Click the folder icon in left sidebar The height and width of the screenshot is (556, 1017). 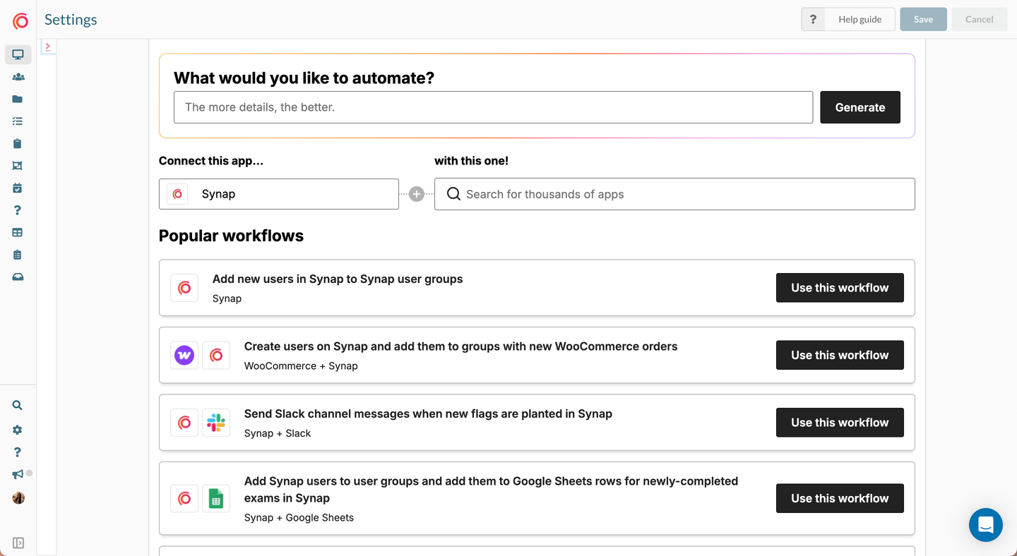(x=18, y=99)
